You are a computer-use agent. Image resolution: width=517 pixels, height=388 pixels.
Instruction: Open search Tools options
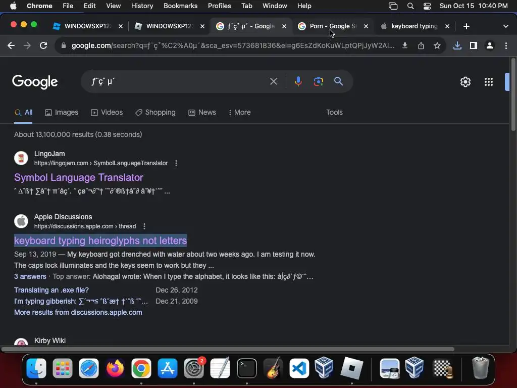[x=334, y=113]
